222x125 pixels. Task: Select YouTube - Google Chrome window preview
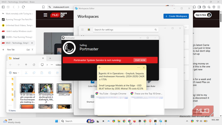pyautogui.click(x=112, y=103)
